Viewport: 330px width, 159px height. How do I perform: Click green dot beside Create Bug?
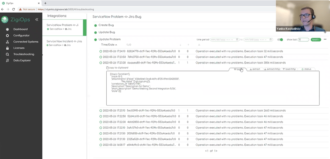tap(95, 25)
